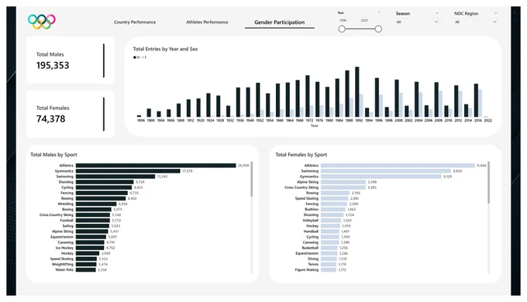Click the Ice Hockey label in the males chart
Screen dimensions: 527x302
pyautogui.click(x=64, y=248)
